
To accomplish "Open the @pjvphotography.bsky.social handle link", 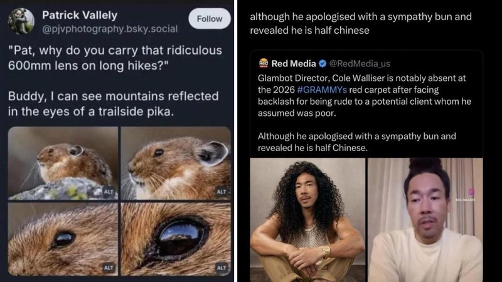I will pos(109,29).
